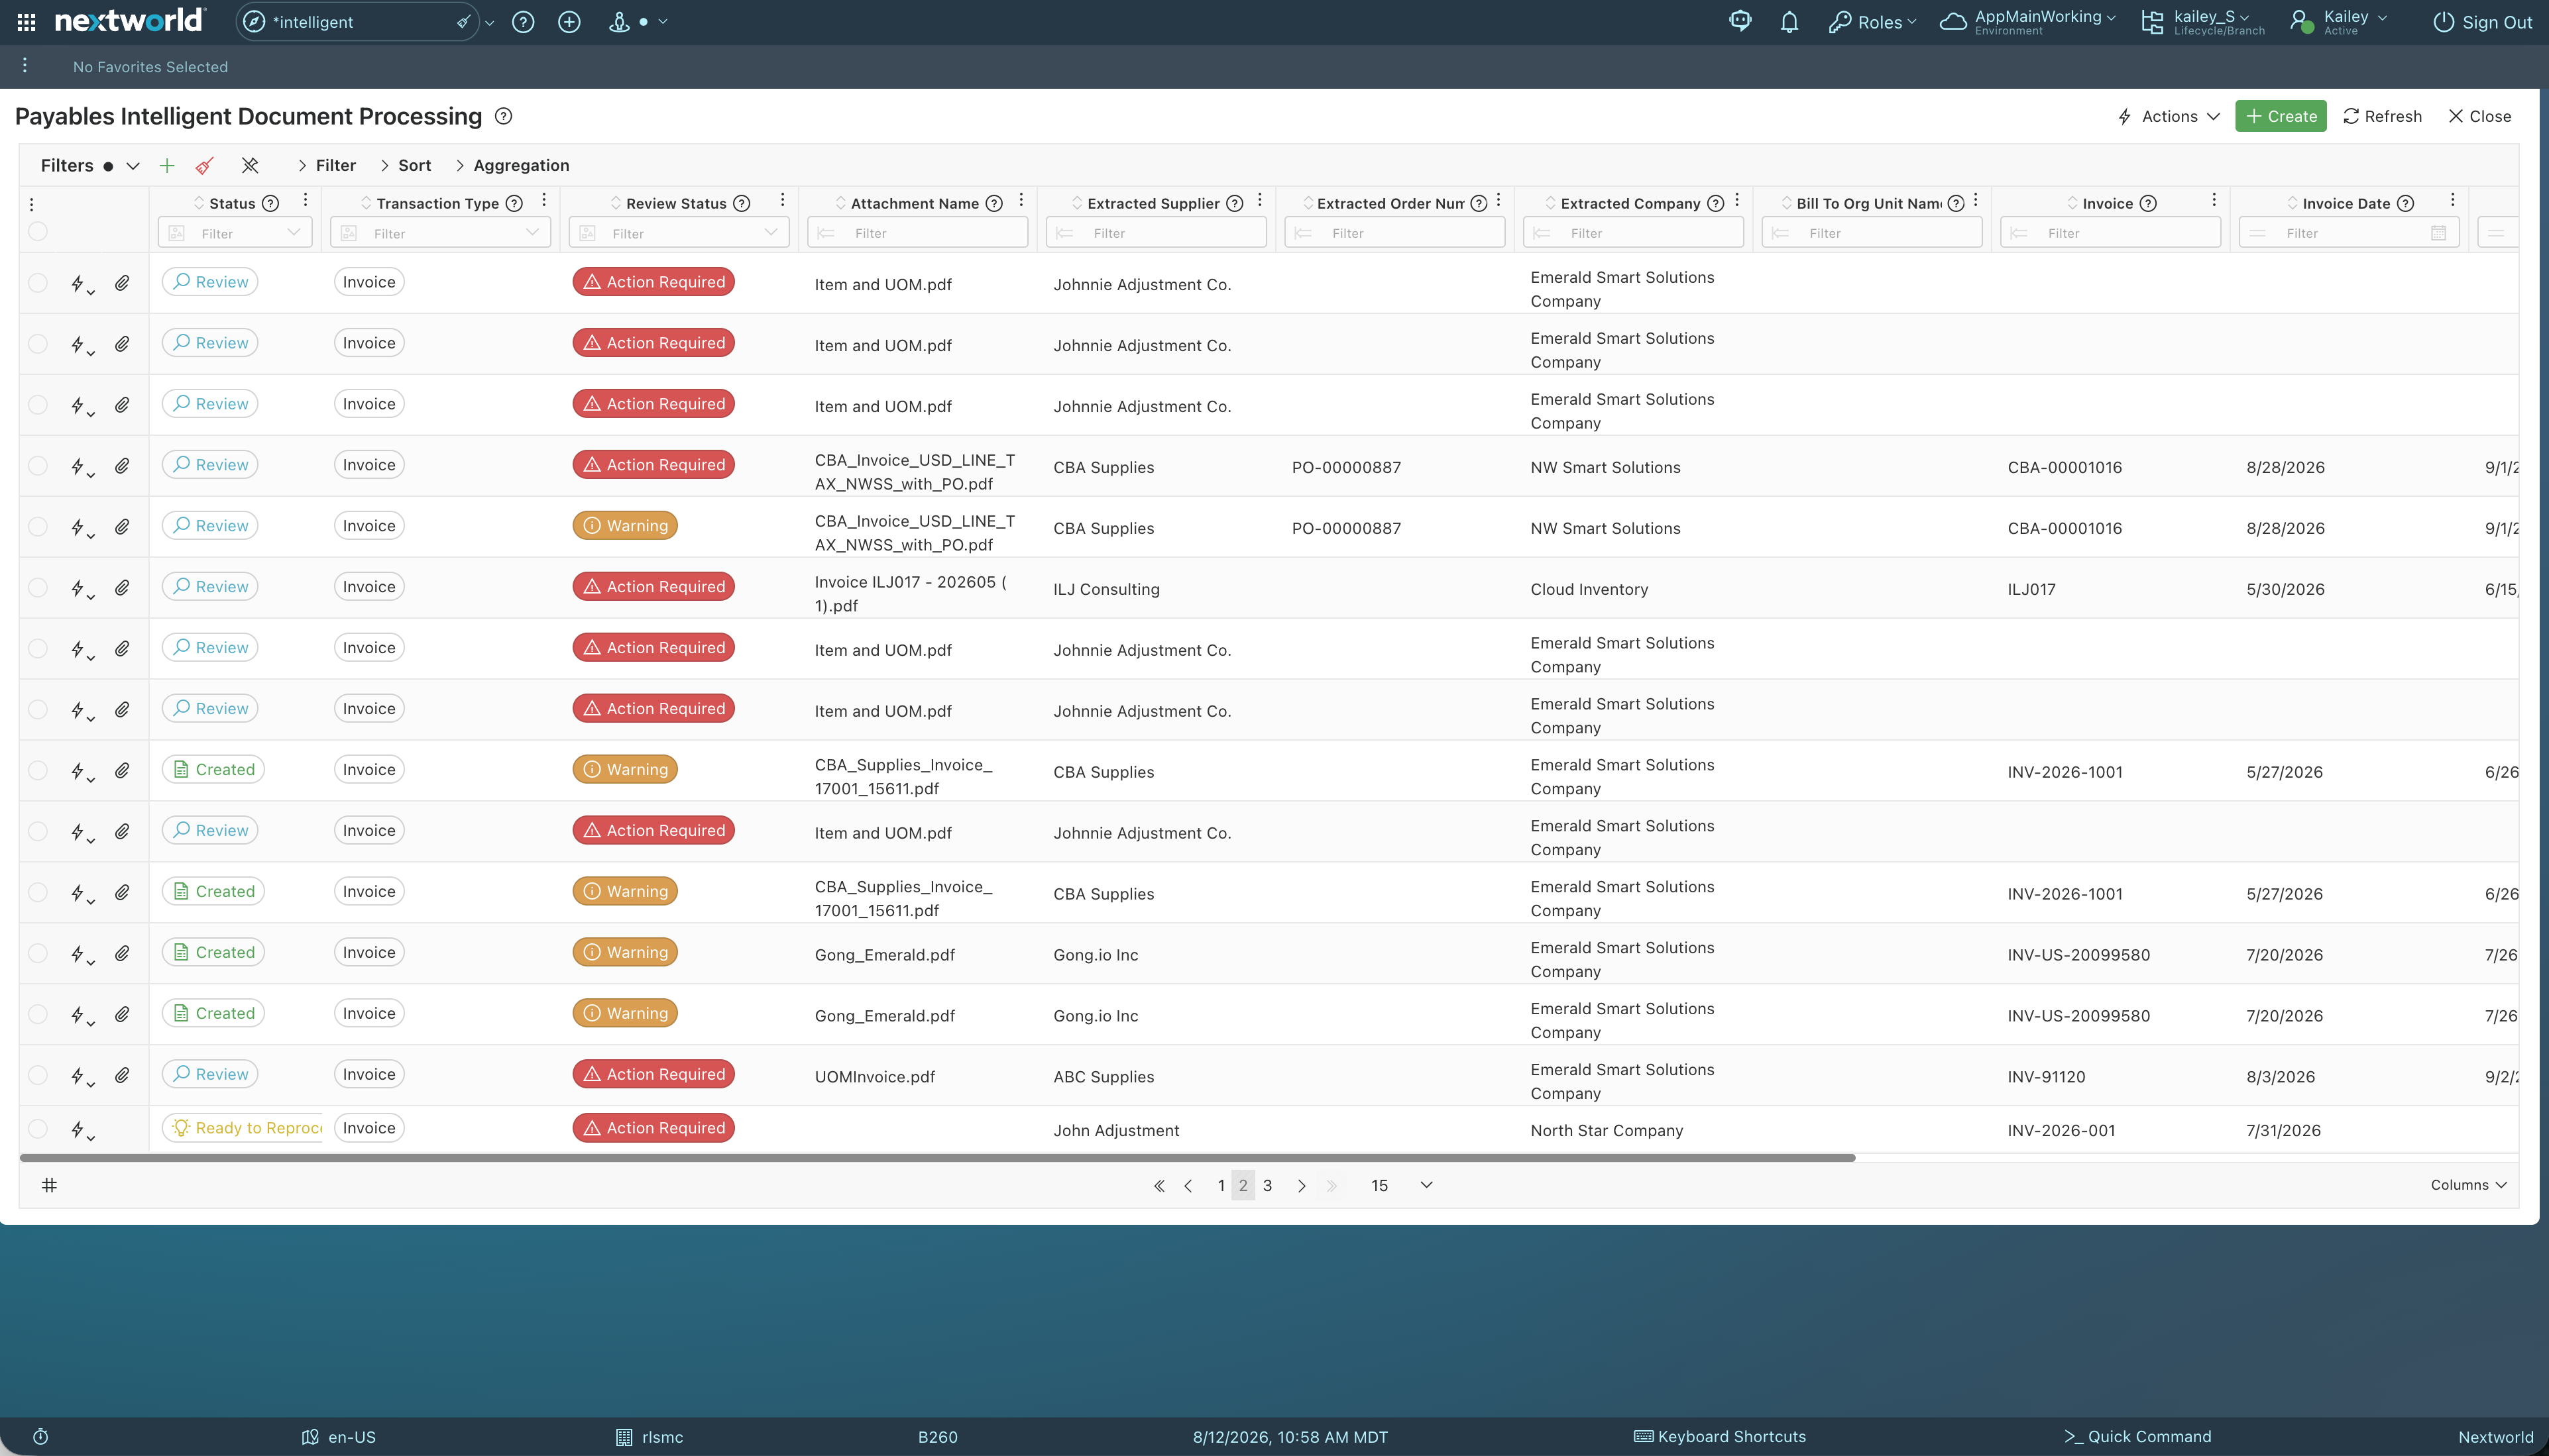The image size is (2549, 1456).
Task: Open the Actions dropdown
Action: pyautogui.click(x=2169, y=116)
